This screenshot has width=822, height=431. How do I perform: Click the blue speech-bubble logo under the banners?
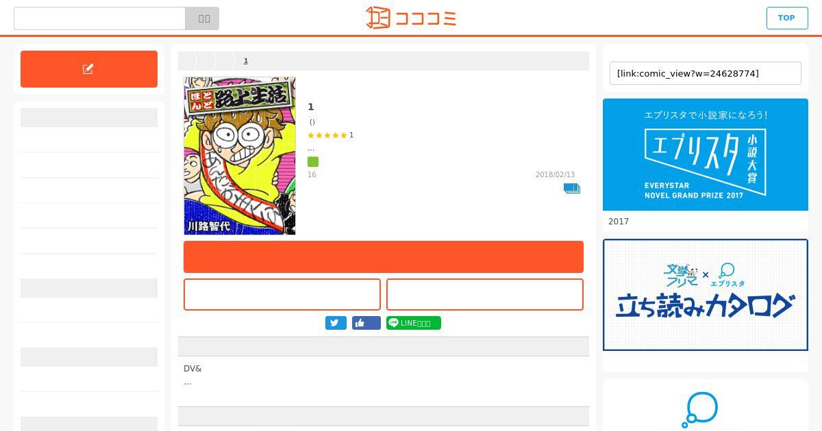tap(699, 409)
